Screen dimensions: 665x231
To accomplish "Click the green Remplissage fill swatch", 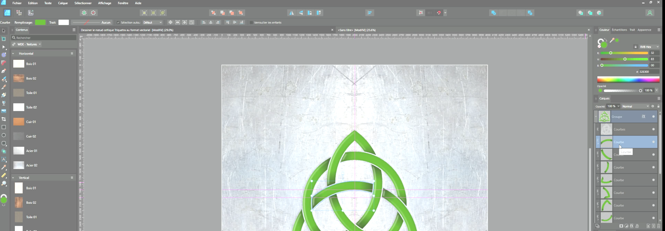I will 40,23.
